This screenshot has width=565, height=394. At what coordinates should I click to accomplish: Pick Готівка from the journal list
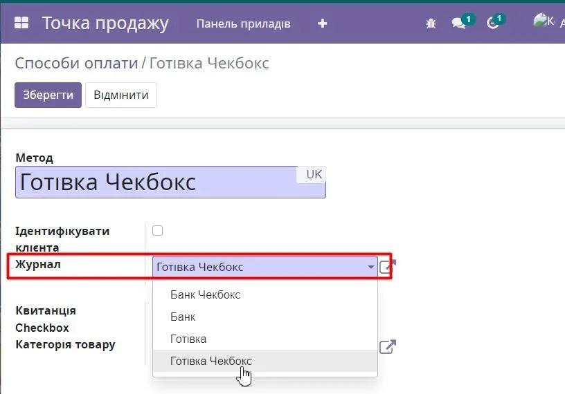[x=188, y=339]
